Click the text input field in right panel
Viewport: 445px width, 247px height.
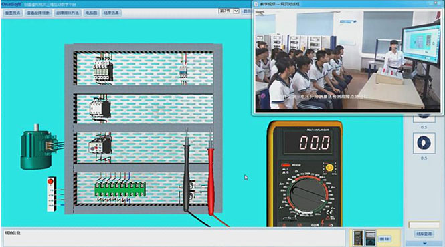point(424,224)
